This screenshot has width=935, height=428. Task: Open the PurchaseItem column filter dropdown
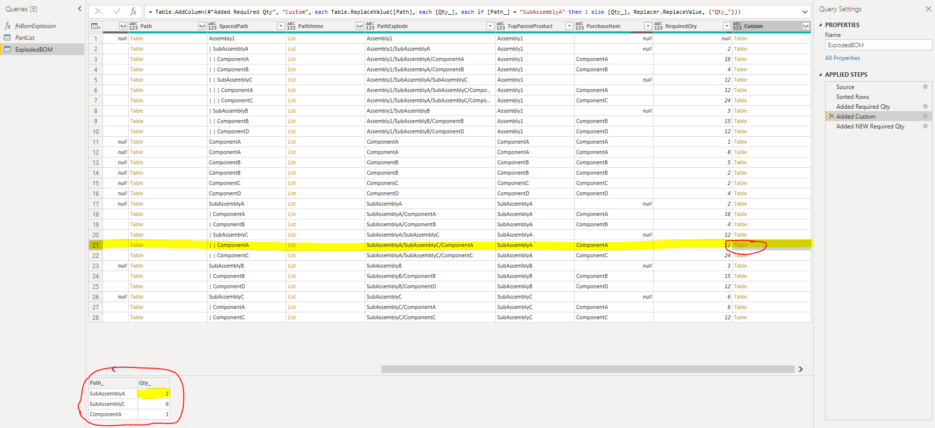tap(648, 26)
